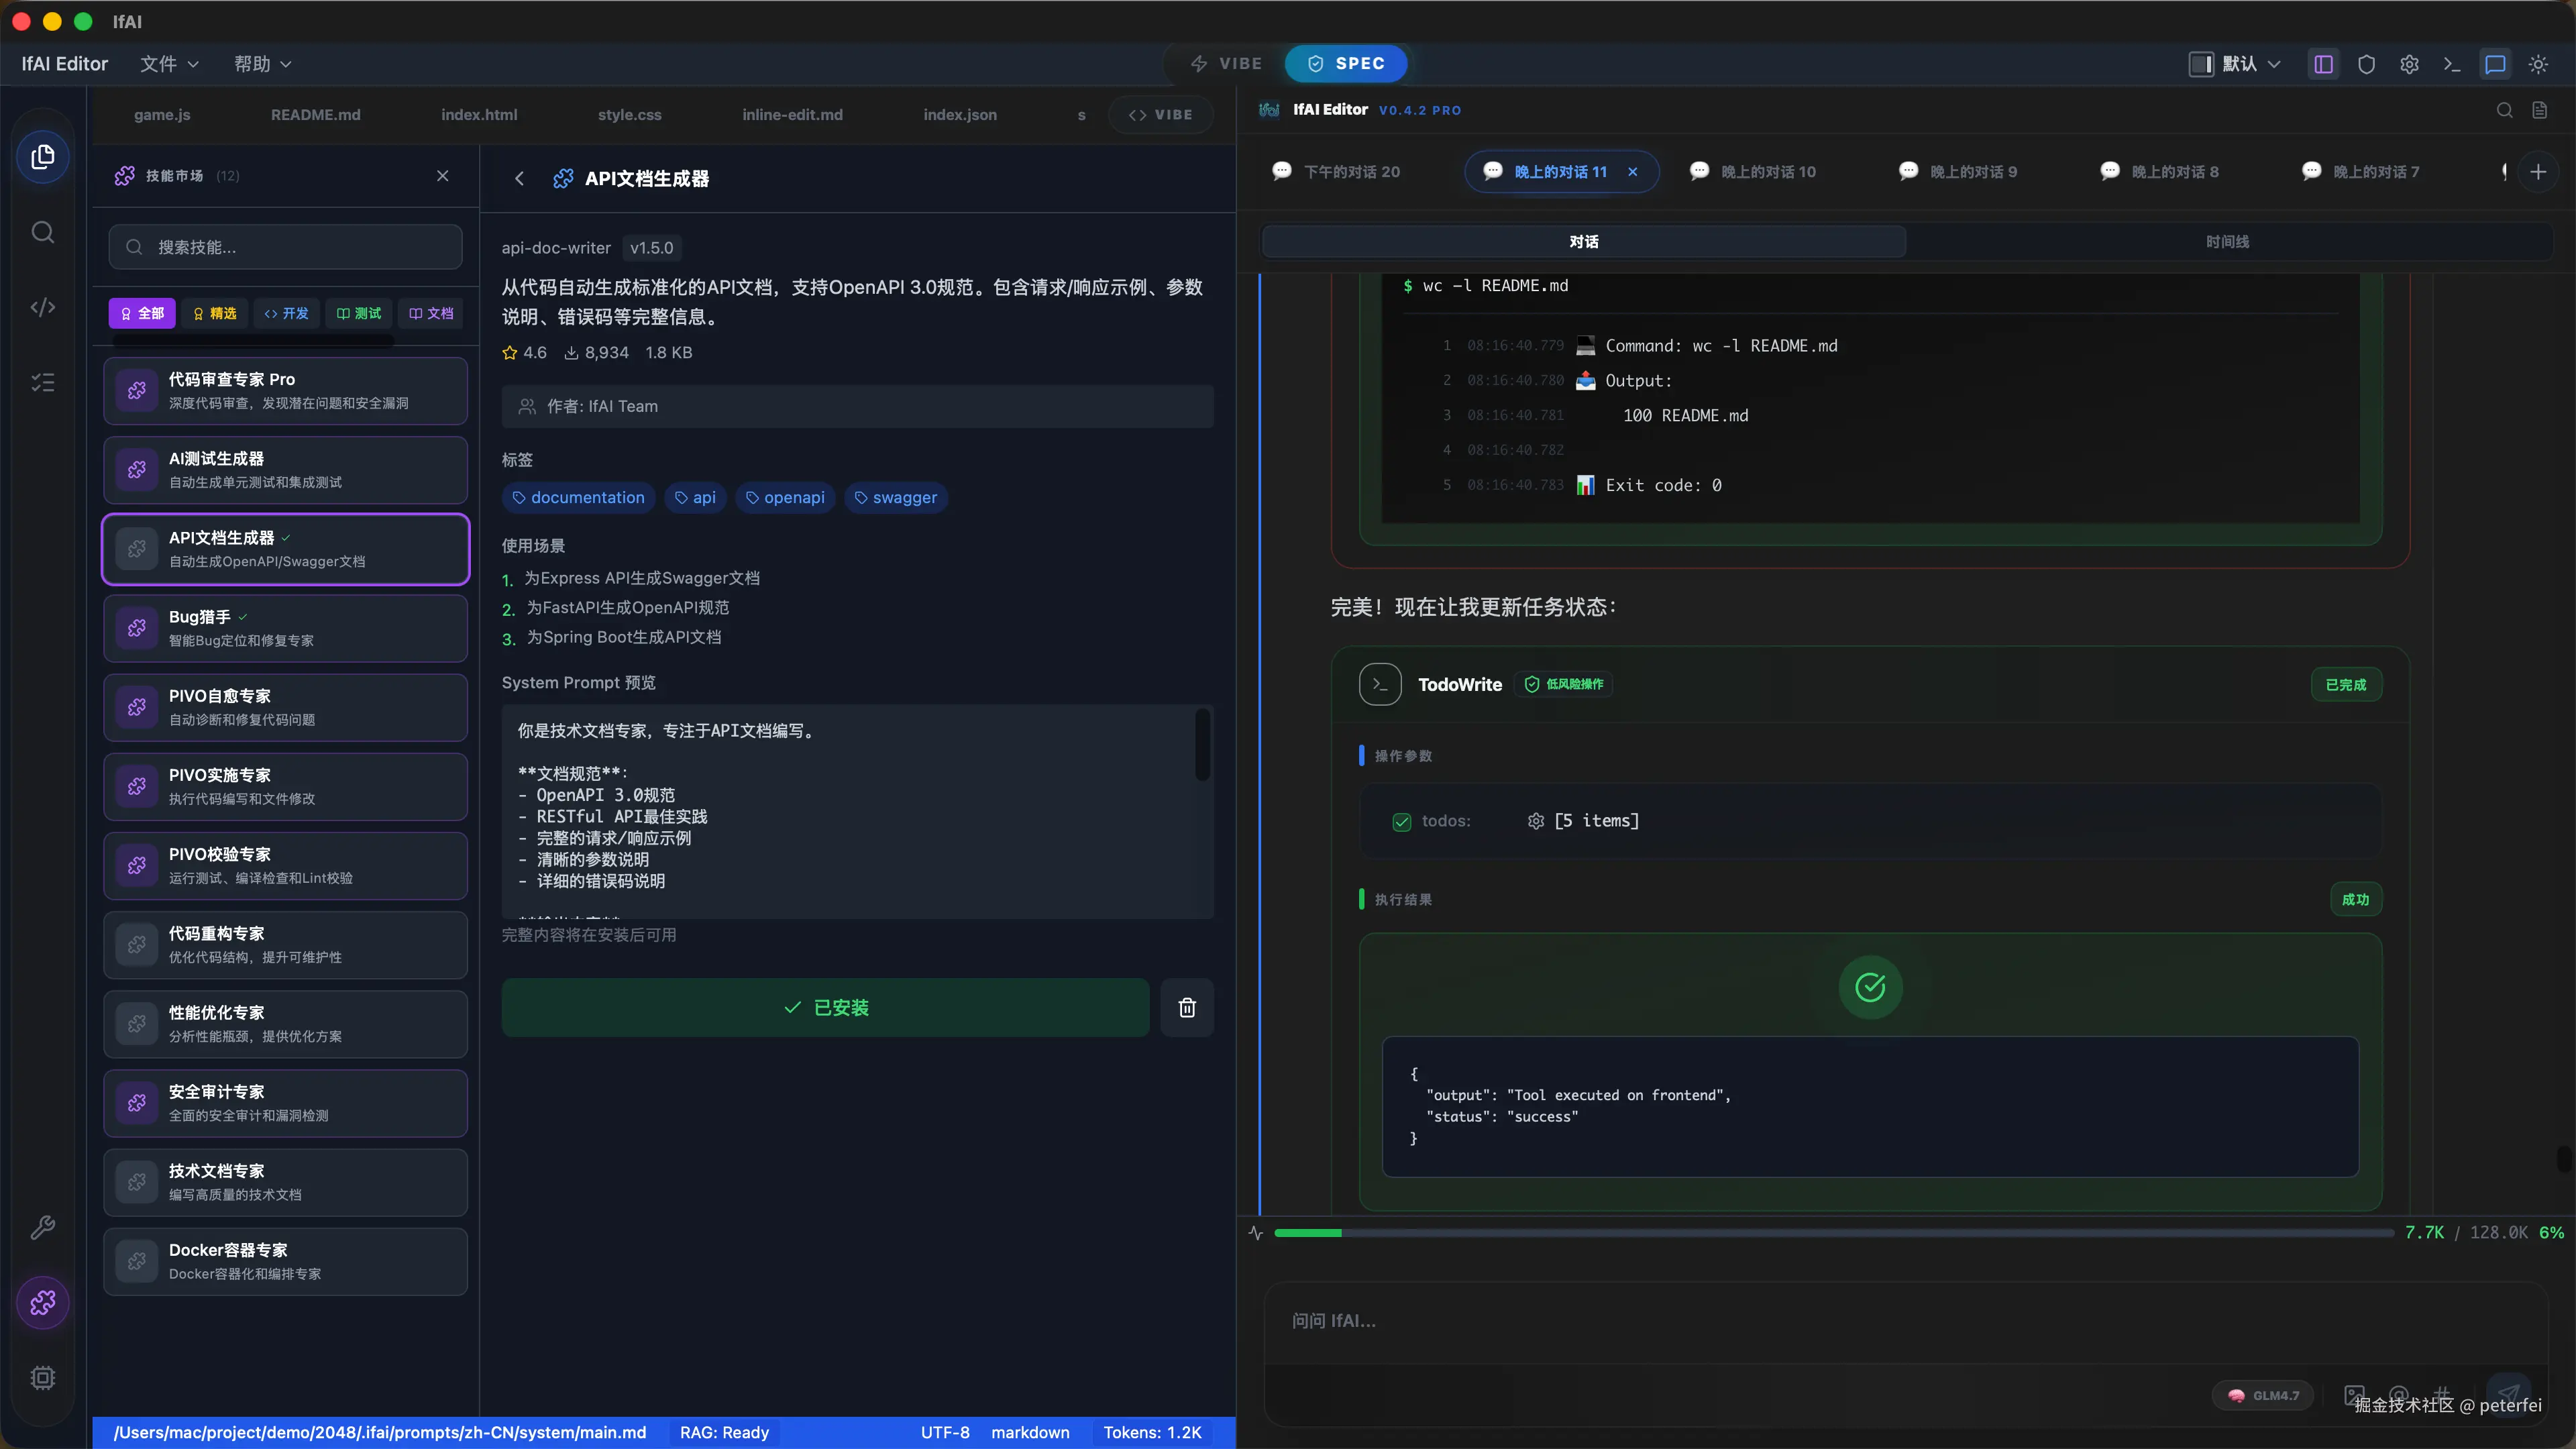Click the shield icon in top toolbar

2366,64
